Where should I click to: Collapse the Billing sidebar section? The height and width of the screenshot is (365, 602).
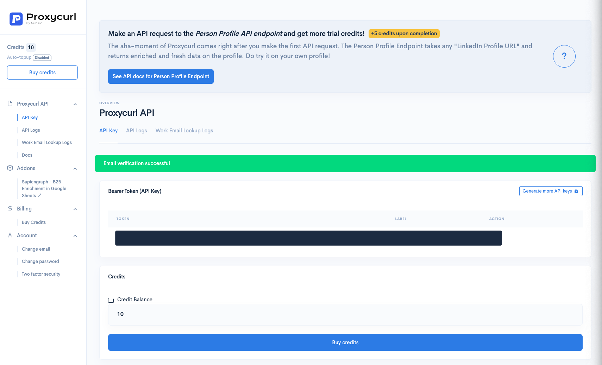tap(75, 209)
